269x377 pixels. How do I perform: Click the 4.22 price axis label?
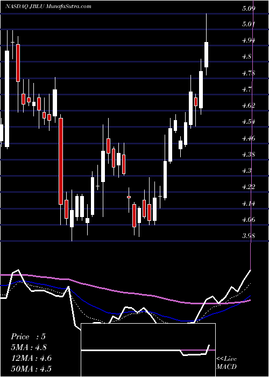point(248,187)
